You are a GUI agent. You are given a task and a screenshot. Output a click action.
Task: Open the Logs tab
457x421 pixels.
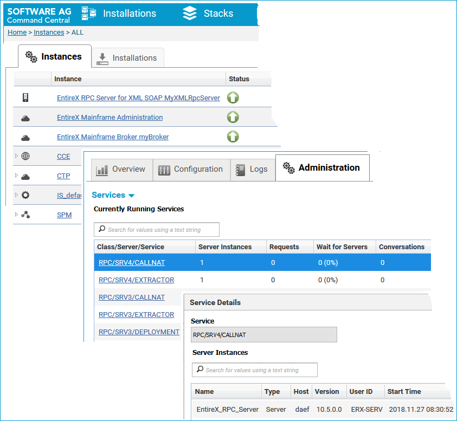pos(253,170)
